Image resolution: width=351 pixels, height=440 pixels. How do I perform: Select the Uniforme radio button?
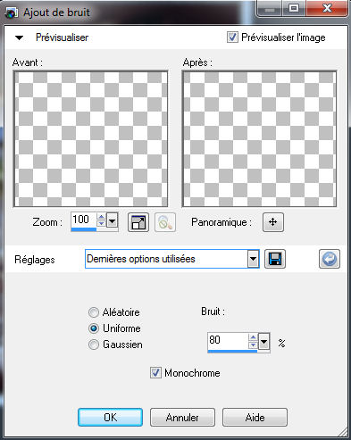pyautogui.click(x=94, y=328)
